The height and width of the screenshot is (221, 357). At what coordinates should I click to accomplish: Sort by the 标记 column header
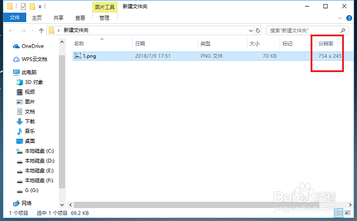[x=287, y=43]
